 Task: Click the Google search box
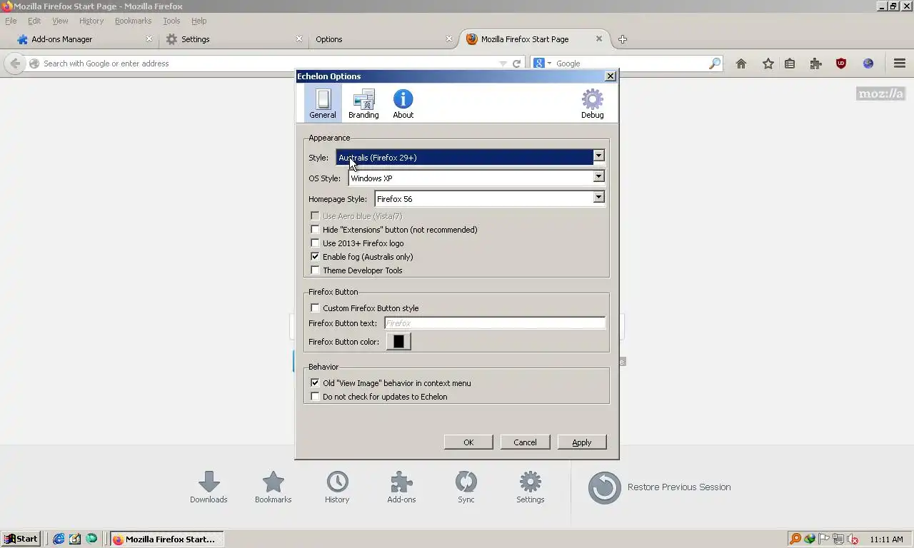pyautogui.click(x=628, y=64)
